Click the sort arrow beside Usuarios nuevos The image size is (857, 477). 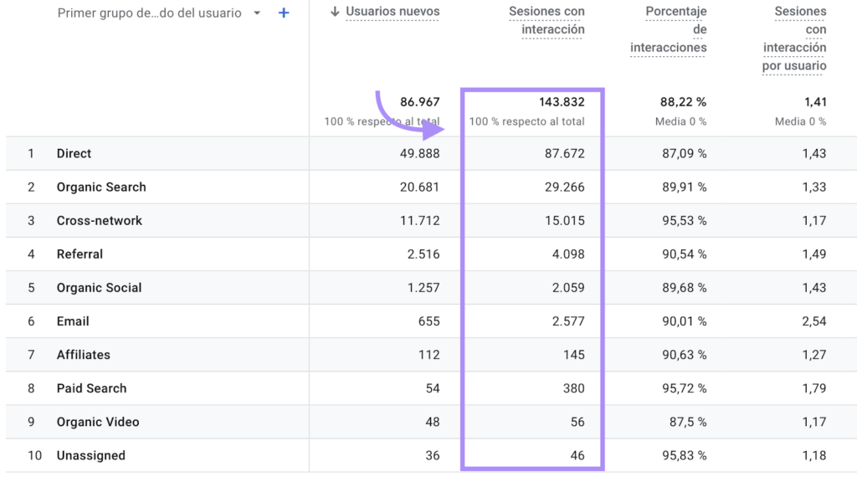336,12
